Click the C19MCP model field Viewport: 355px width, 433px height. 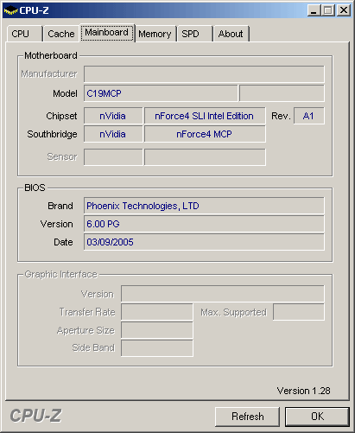click(161, 93)
